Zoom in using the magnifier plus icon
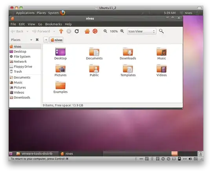Screen dimensions: 212x173 (x=122, y=31)
